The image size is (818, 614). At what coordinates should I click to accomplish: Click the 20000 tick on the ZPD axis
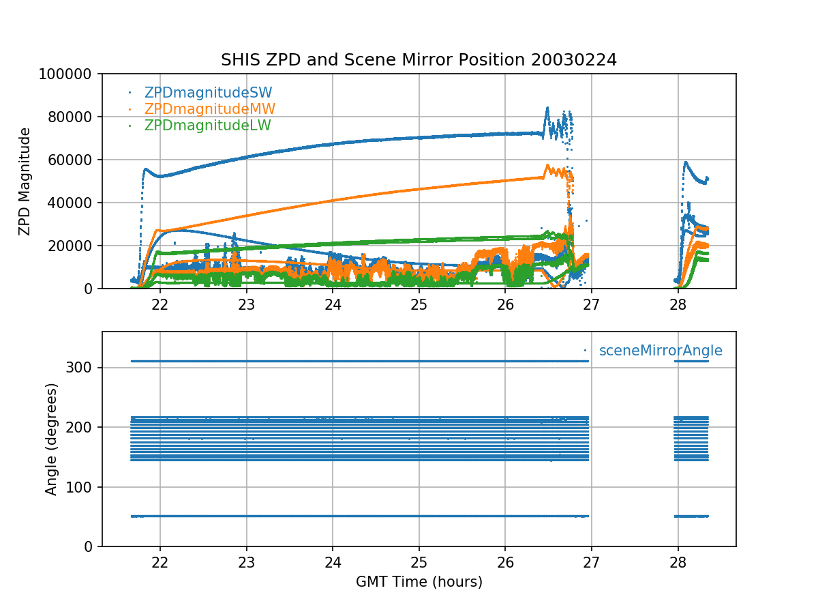pyautogui.click(x=71, y=246)
